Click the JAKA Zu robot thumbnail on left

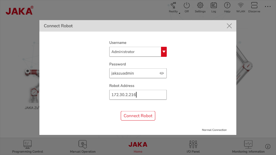coord(32,86)
